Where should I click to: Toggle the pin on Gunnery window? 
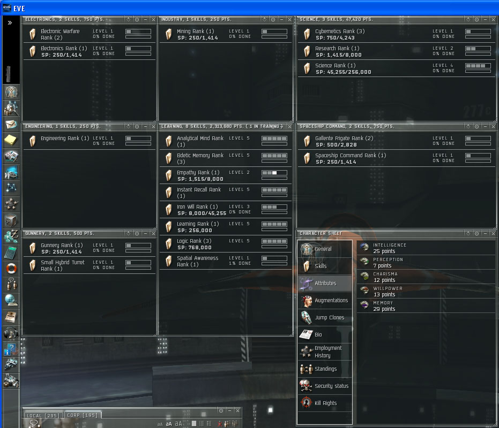point(137,234)
